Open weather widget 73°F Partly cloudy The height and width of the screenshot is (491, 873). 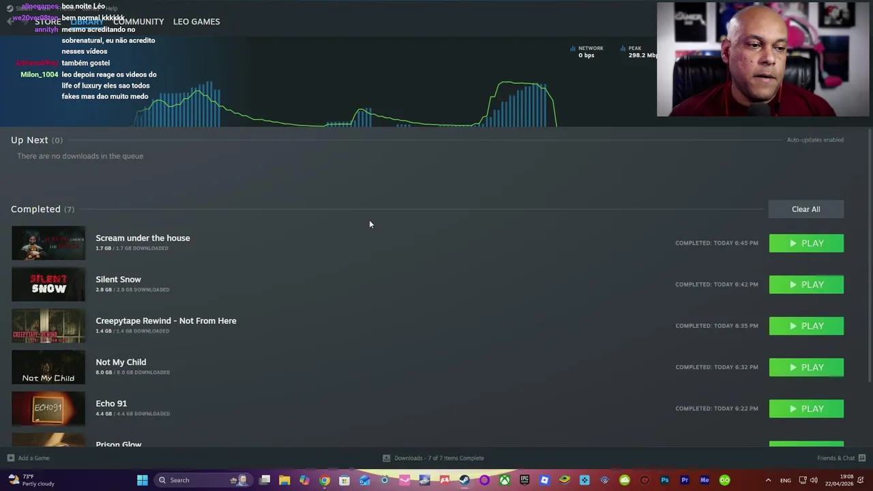(31, 480)
